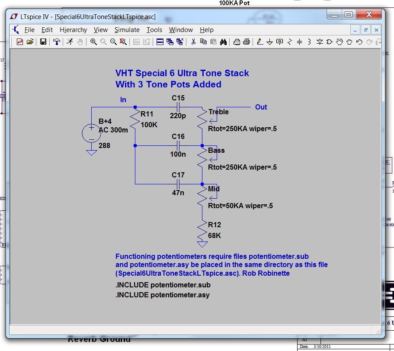
Task: Select the Diode placement tool
Action: tap(319, 42)
